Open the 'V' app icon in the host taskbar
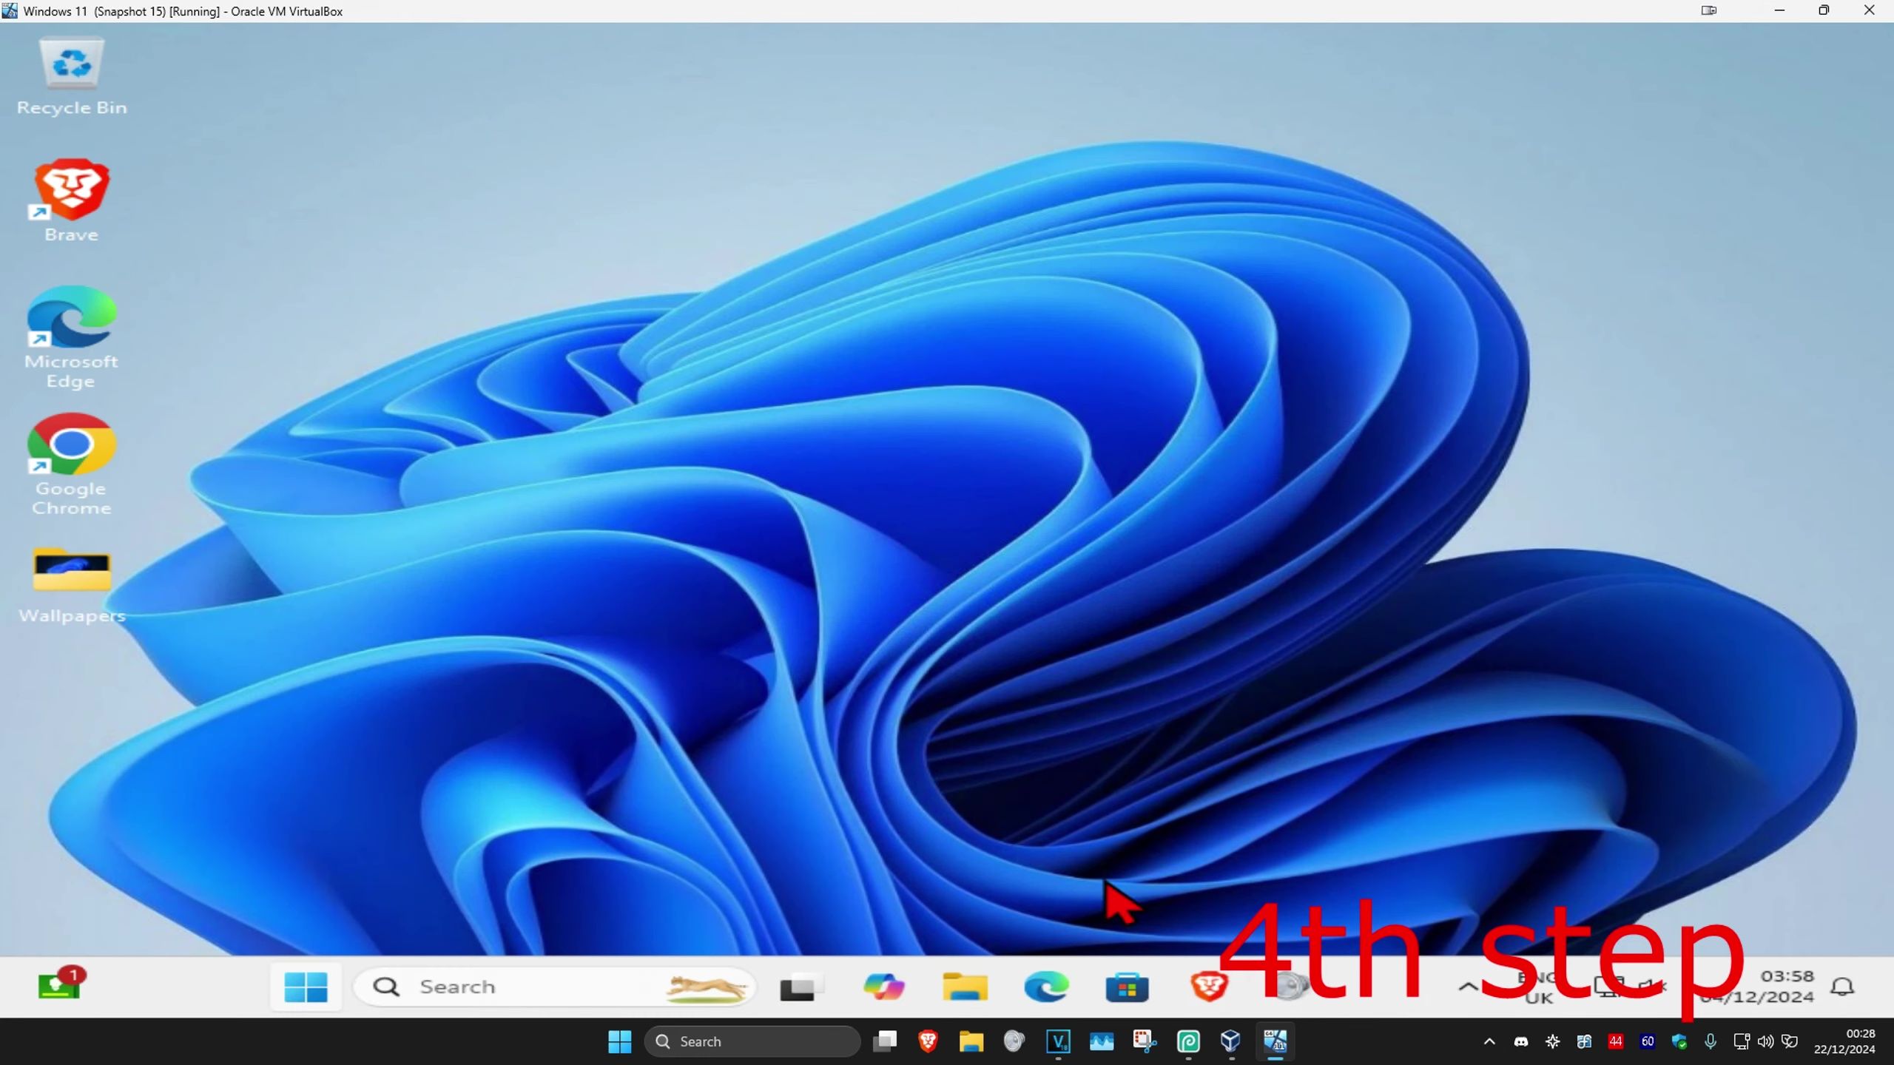The height and width of the screenshot is (1065, 1894). [x=1058, y=1041]
